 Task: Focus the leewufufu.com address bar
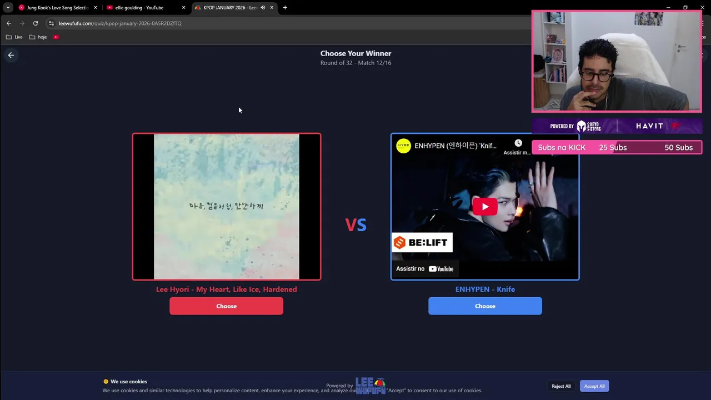(x=289, y=23)
